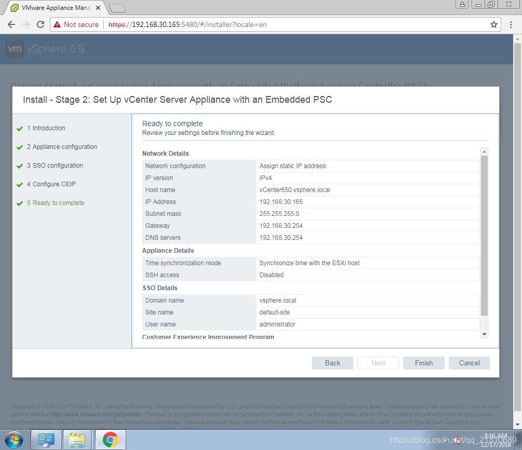Click Gateway value 192.168.30.254
The height and width of the screenshot is (450, 522).
(x=281, y=226)
